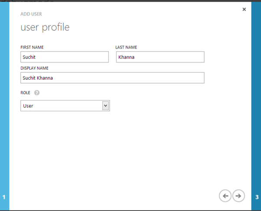
Task: Jump to wizard step 3 side bar
Action: (x=256, y=197)
